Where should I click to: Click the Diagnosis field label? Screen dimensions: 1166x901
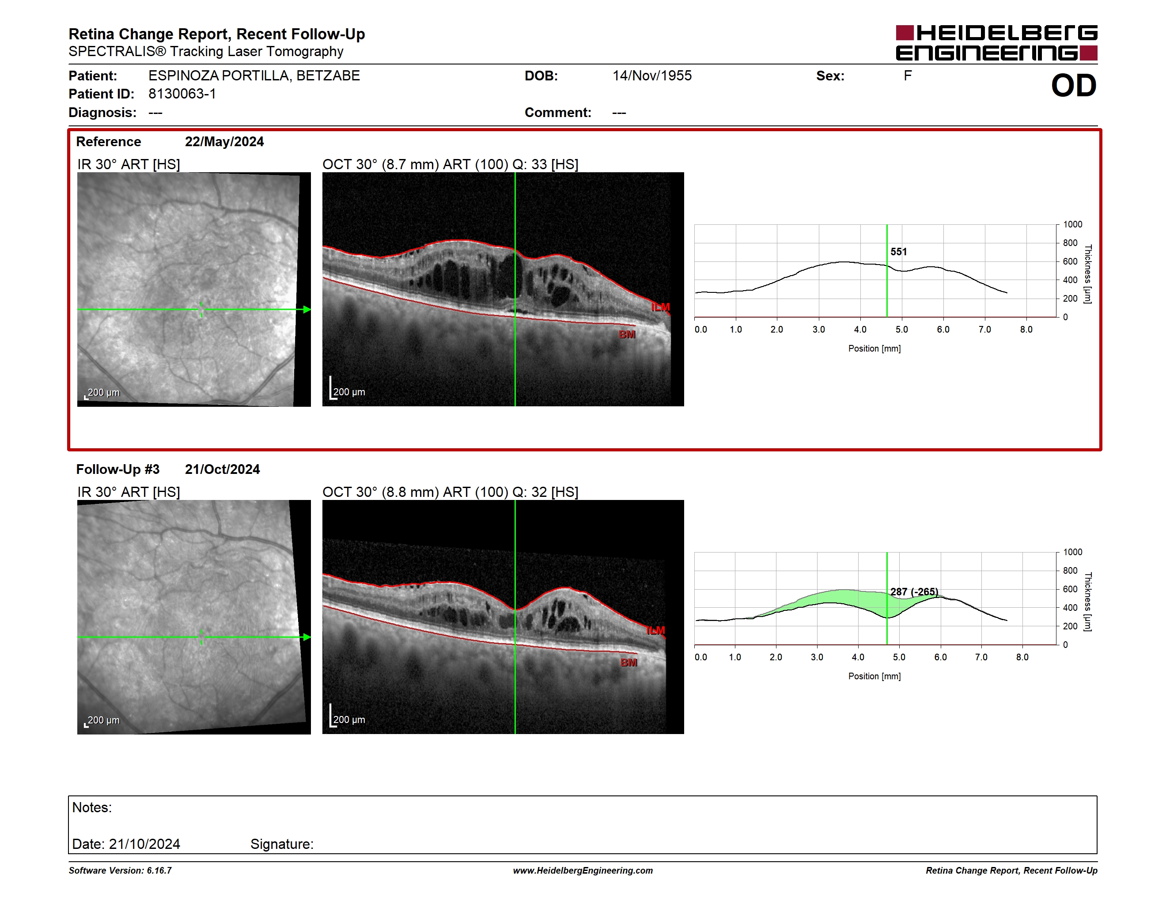tap(102, 113)
